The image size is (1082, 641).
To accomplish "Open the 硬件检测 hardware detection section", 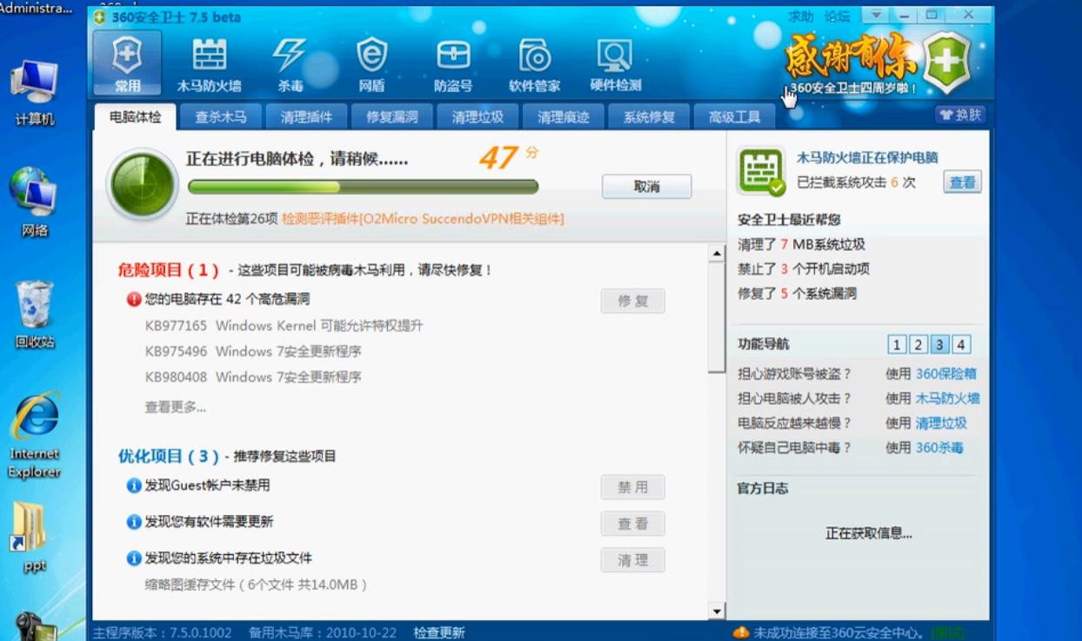I will pos(616,63).
